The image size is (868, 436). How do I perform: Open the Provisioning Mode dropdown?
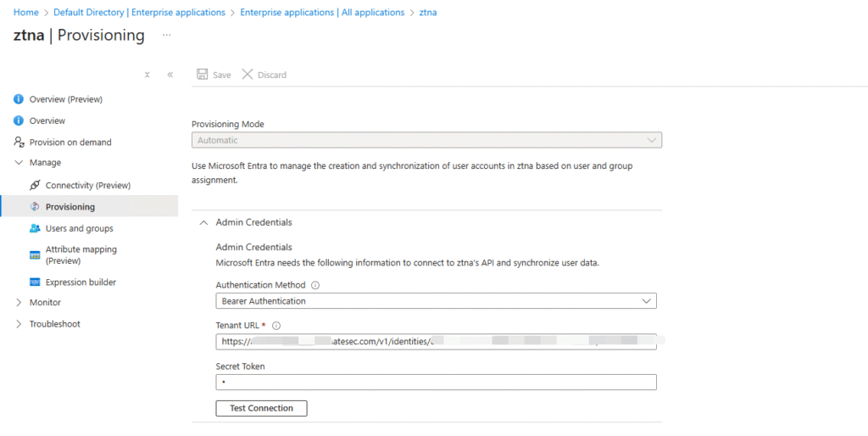426,140
